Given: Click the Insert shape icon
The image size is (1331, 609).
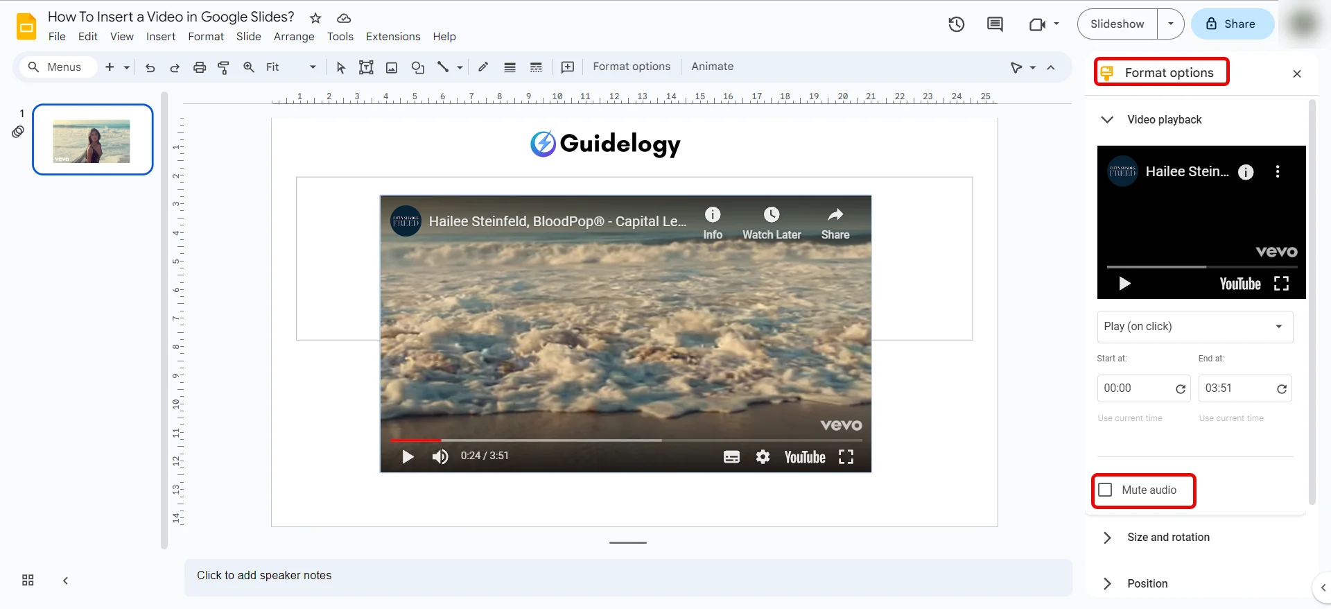Looking at the screenshot, I should tap(418, 67).
